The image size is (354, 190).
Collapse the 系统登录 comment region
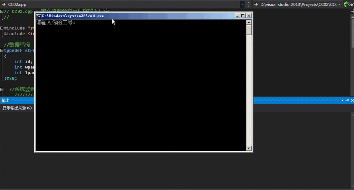pyautogui.click(x=2, y=89)
